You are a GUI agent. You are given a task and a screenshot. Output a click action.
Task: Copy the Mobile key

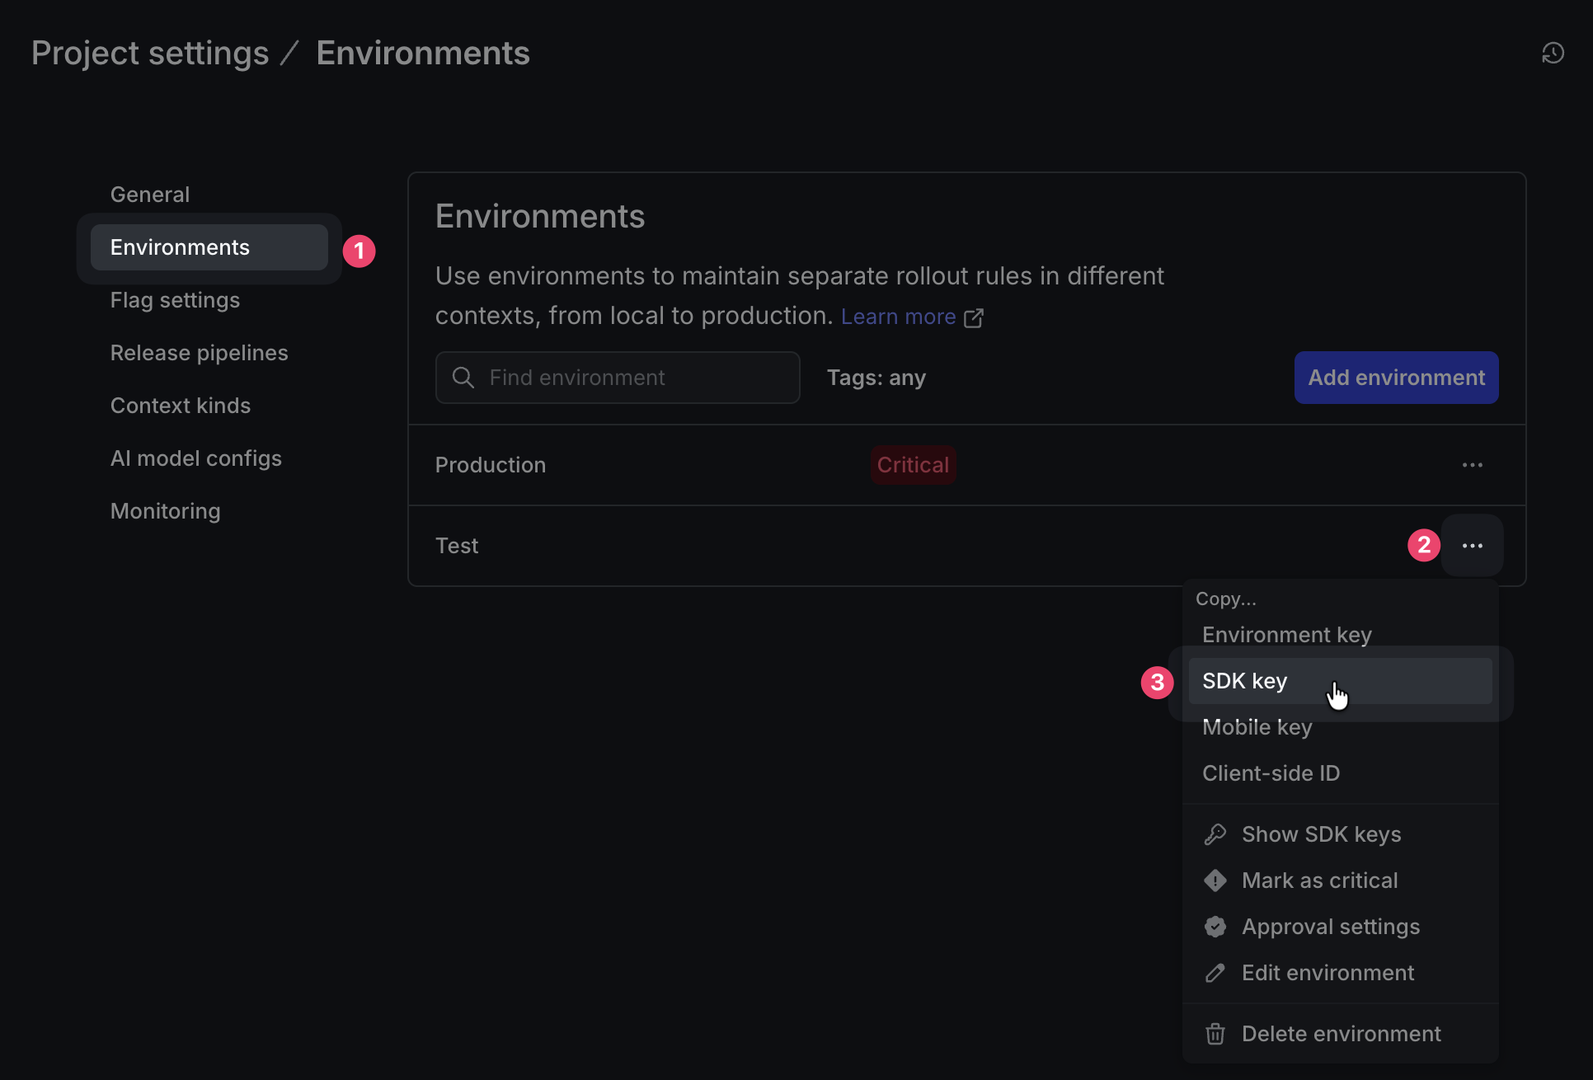pyautogui.click(x=1257, y=727)
